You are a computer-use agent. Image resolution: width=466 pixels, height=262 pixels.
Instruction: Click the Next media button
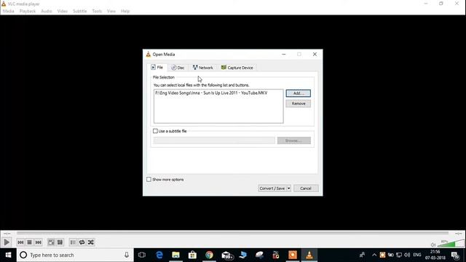39,242
